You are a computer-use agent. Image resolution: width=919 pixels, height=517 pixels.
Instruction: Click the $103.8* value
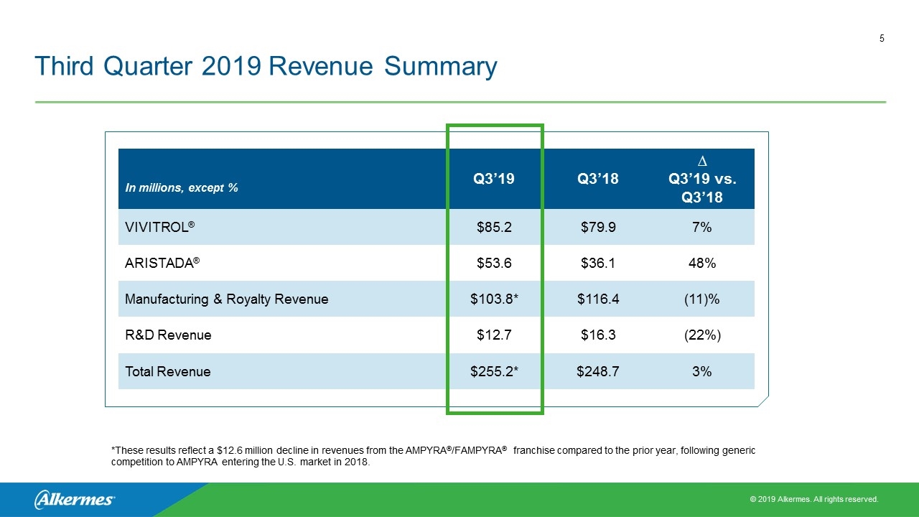click(x=494, y=299)
